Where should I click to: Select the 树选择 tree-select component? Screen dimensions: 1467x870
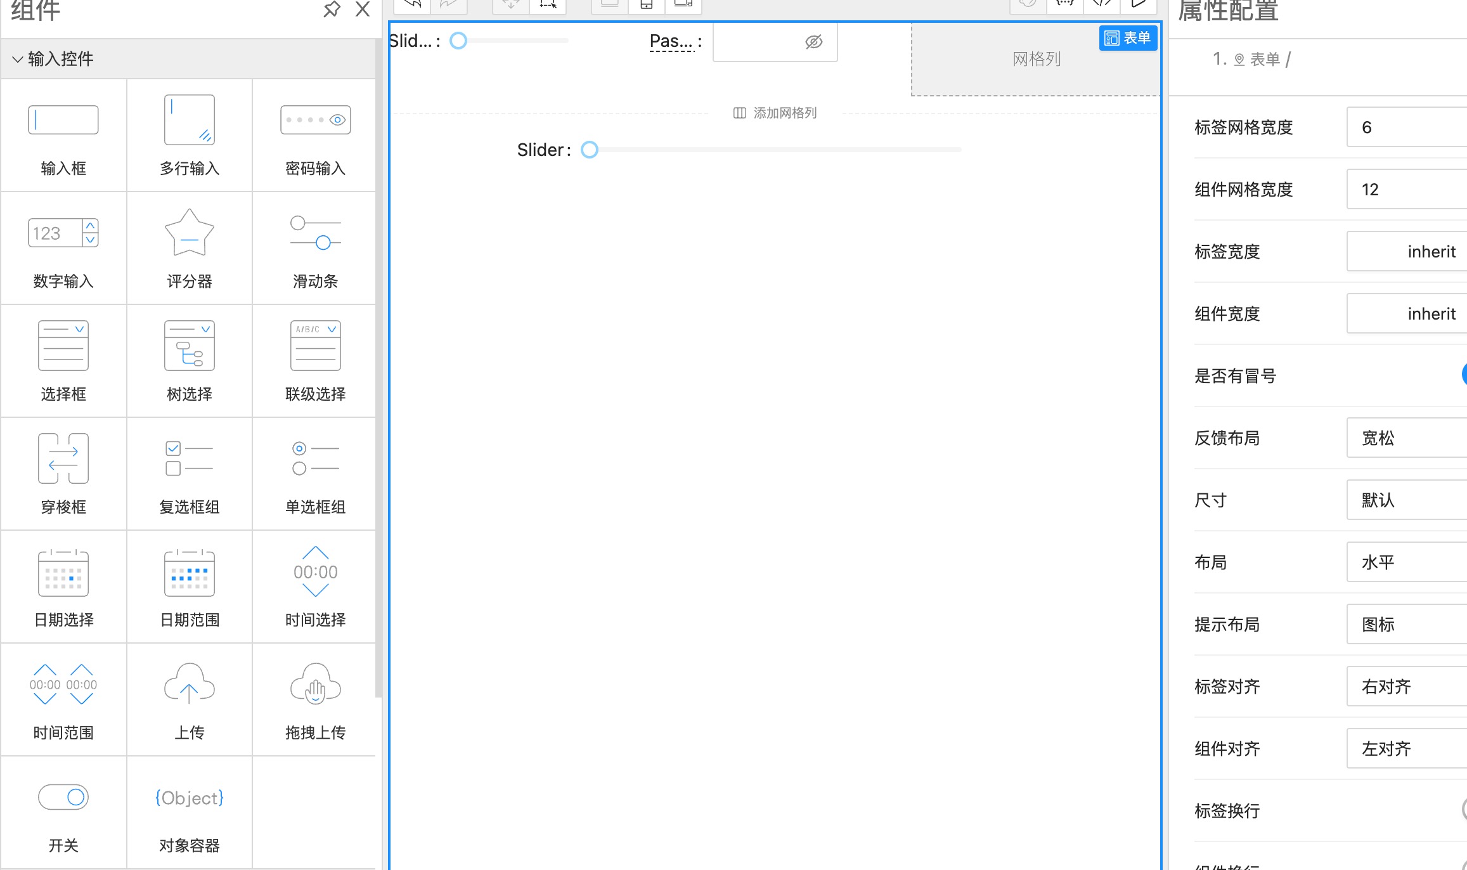(190, 361)
